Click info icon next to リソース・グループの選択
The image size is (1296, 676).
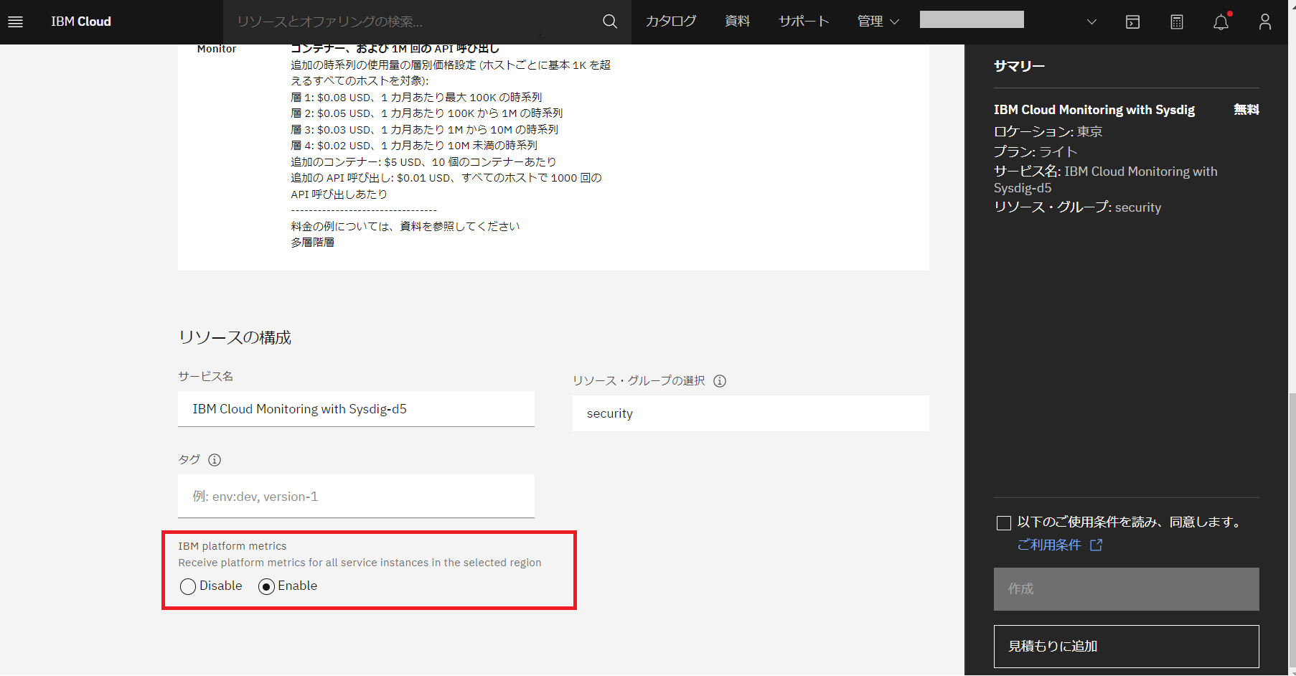click(x=720, y=381)
